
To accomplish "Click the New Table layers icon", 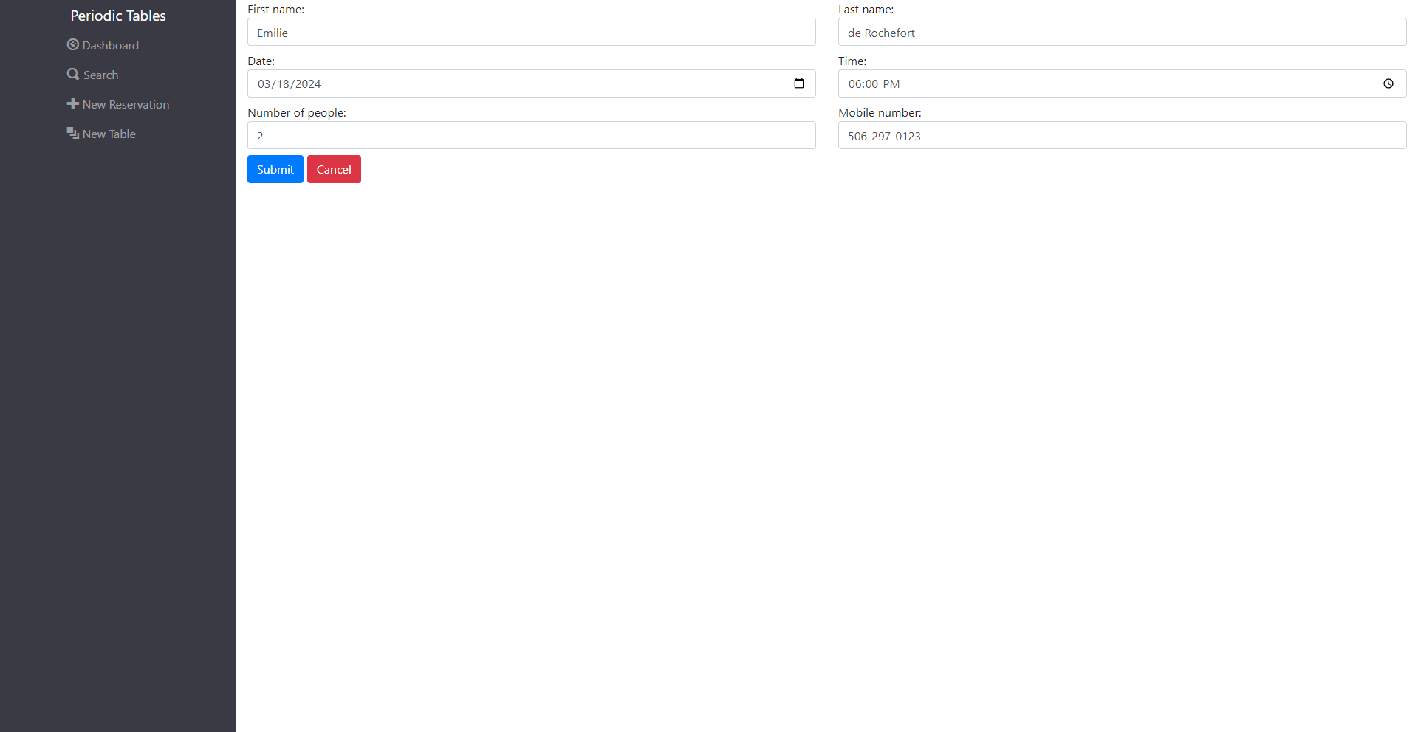I will point(73,133).
